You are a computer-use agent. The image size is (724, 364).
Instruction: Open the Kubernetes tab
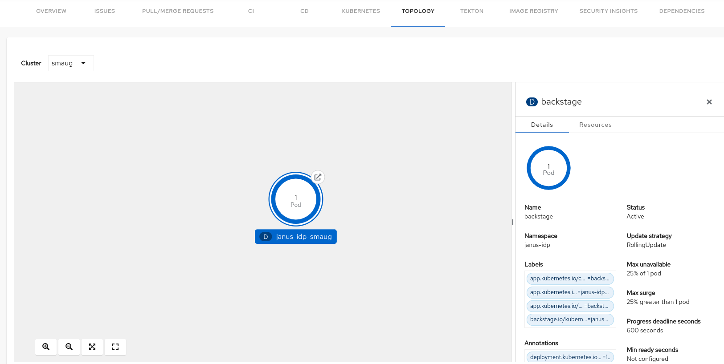click(x=361, y=11)
